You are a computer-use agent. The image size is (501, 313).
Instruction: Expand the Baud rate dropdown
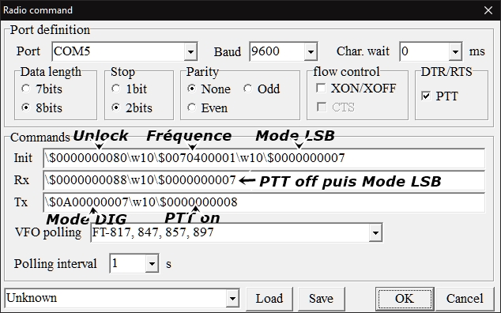(x=311, y=51)
